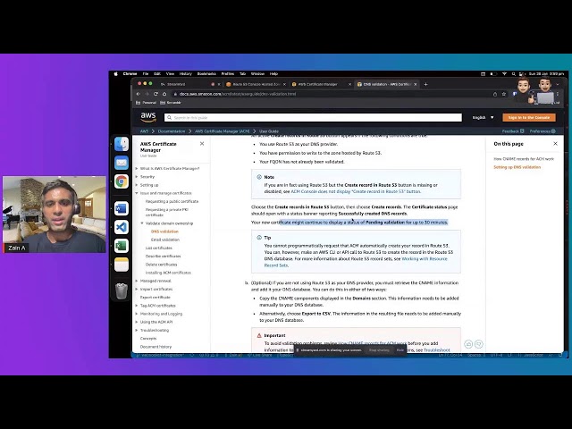Click the thumbs down feedback icon
572x429 pixels.
coord(479,343)
